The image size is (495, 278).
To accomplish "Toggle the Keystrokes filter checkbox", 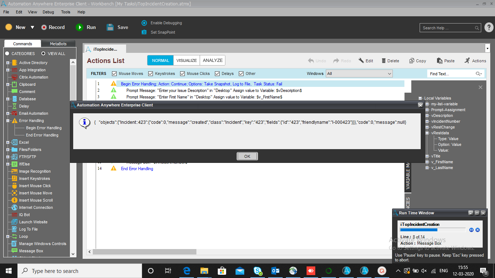I will pyautogui.click(x=151, y=73).
